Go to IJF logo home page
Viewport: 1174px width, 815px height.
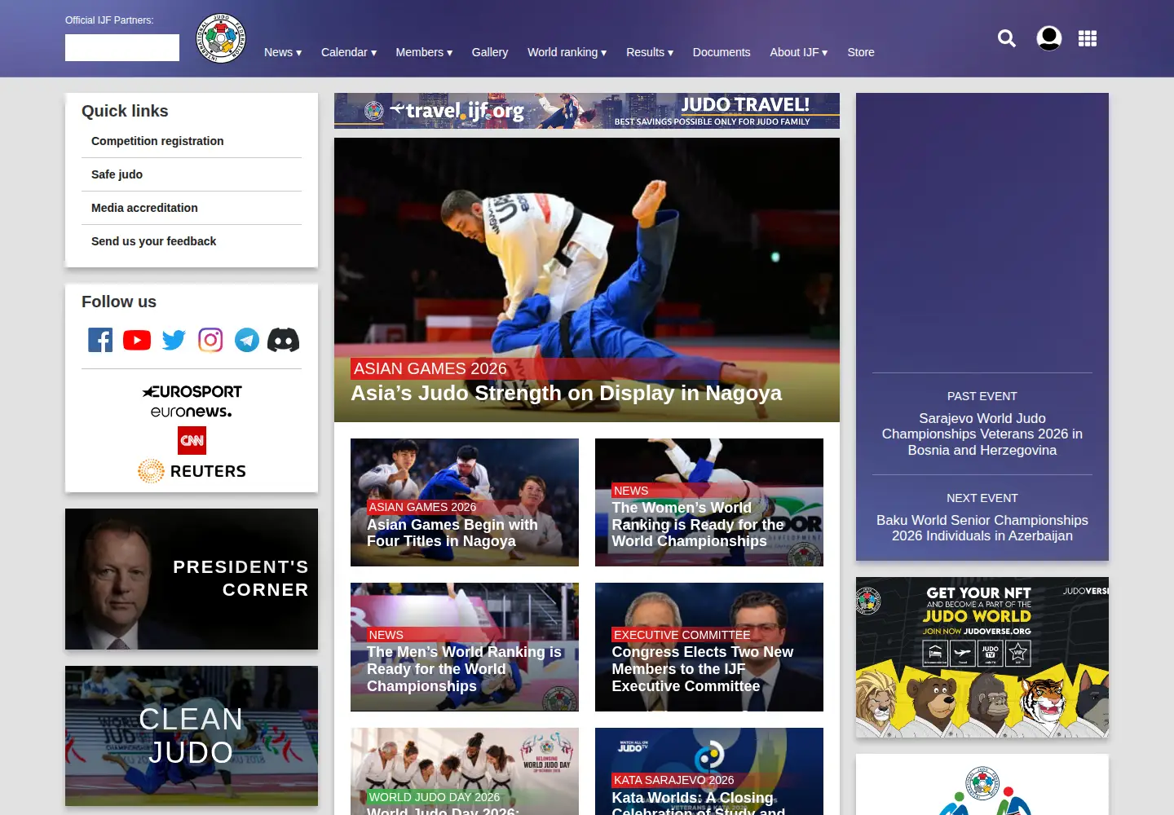click(x=221, y=38)
